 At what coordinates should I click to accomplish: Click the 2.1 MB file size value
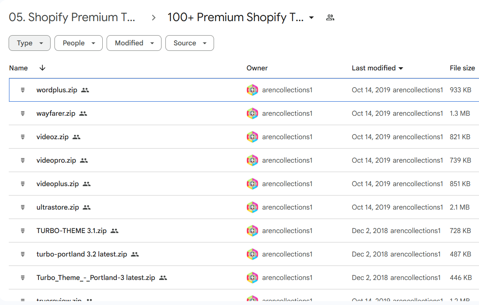[x=460, y=207]
